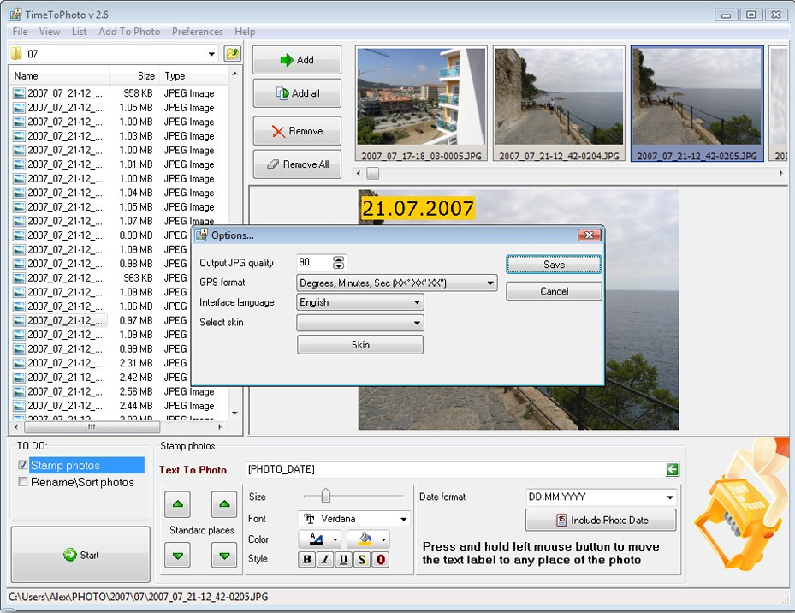Enable the Rename\Sort photos checkbox
The height and width of the screenshot is (613, 795).
pos(23,482)
